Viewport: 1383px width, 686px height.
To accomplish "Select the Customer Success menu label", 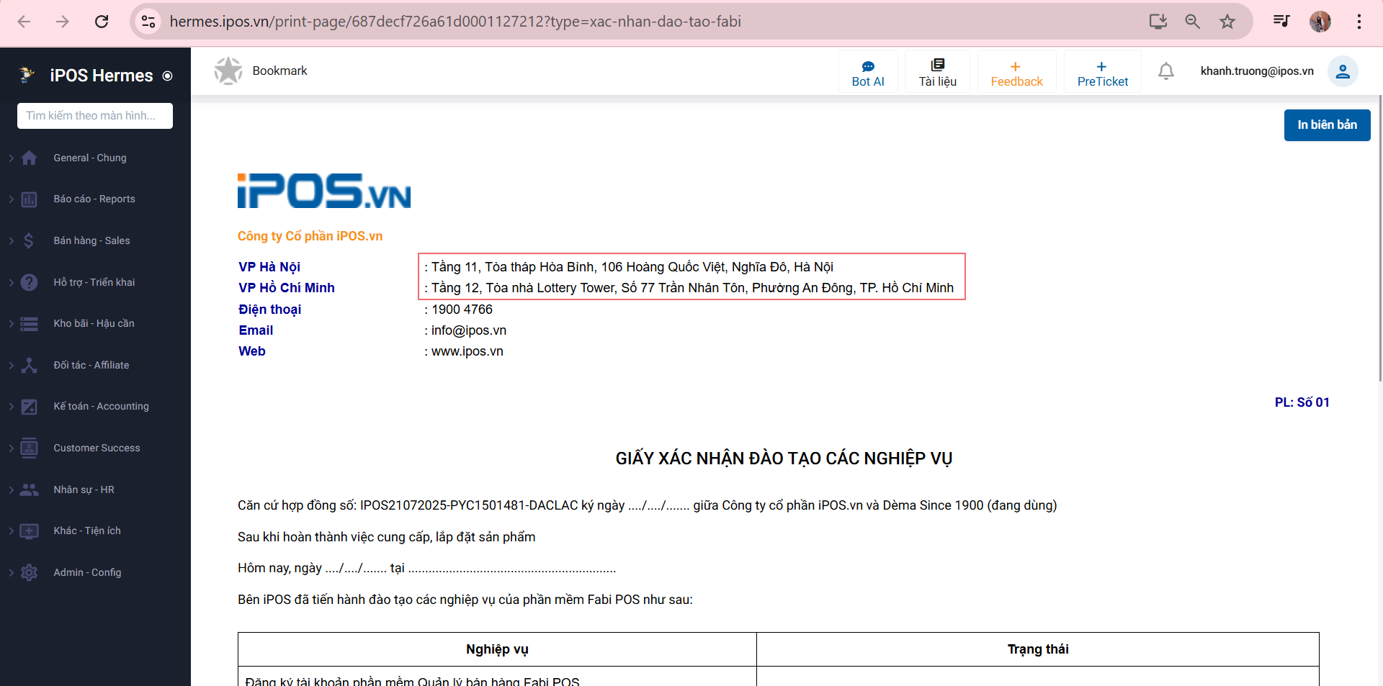I will (97, 448).
